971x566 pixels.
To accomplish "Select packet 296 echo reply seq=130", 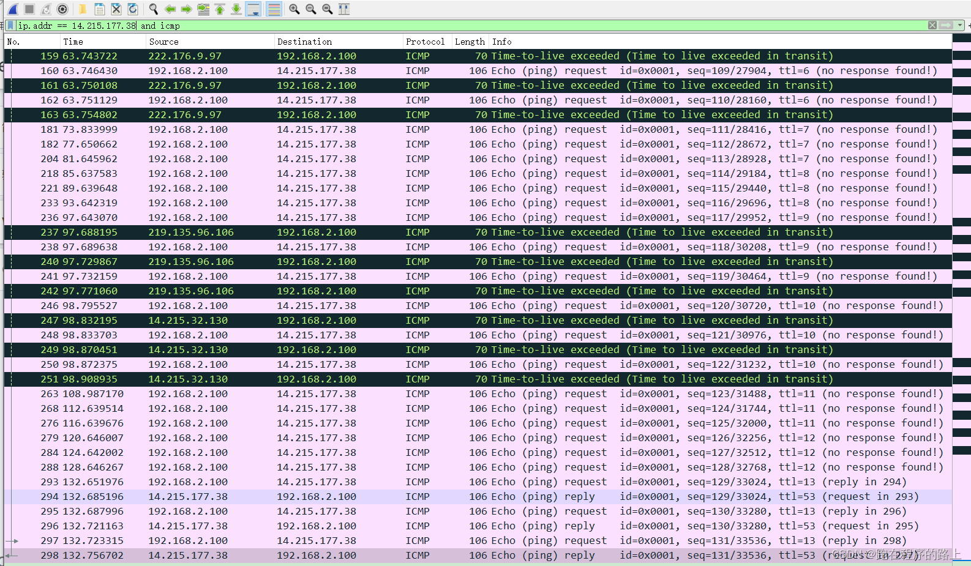I will pyautogui.click(x=478, y=526).
